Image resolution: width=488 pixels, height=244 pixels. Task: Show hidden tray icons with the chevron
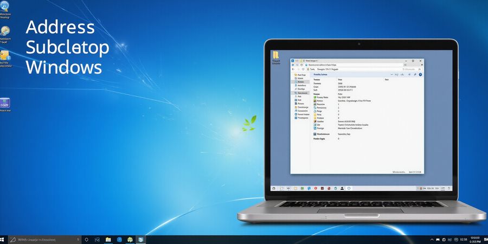(432, 240)
